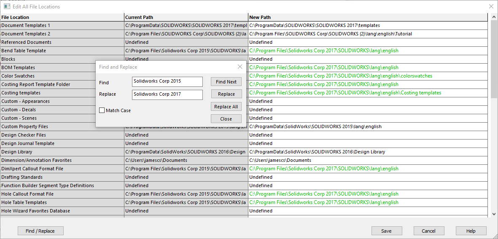
Task: Click the Replace All button
Action: [x=226, y=107]
